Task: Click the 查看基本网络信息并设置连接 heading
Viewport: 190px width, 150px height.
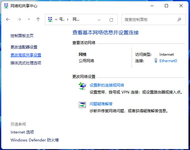Action: pos(106,33)
